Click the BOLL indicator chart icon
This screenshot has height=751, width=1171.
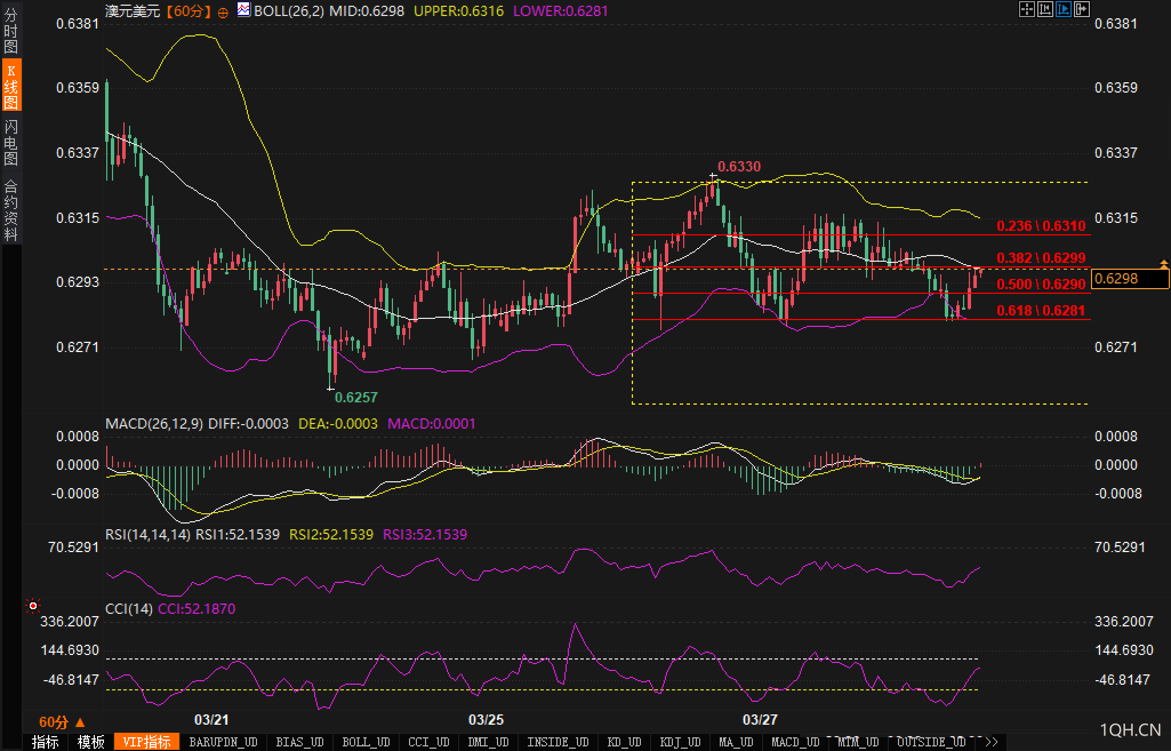(x=244, y=10)
